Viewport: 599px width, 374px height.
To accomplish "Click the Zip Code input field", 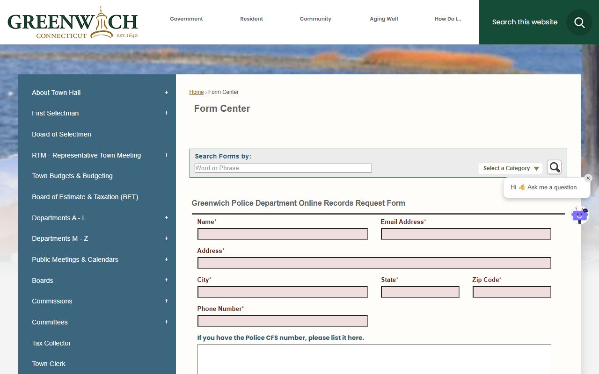I will [x=512, y=292].
